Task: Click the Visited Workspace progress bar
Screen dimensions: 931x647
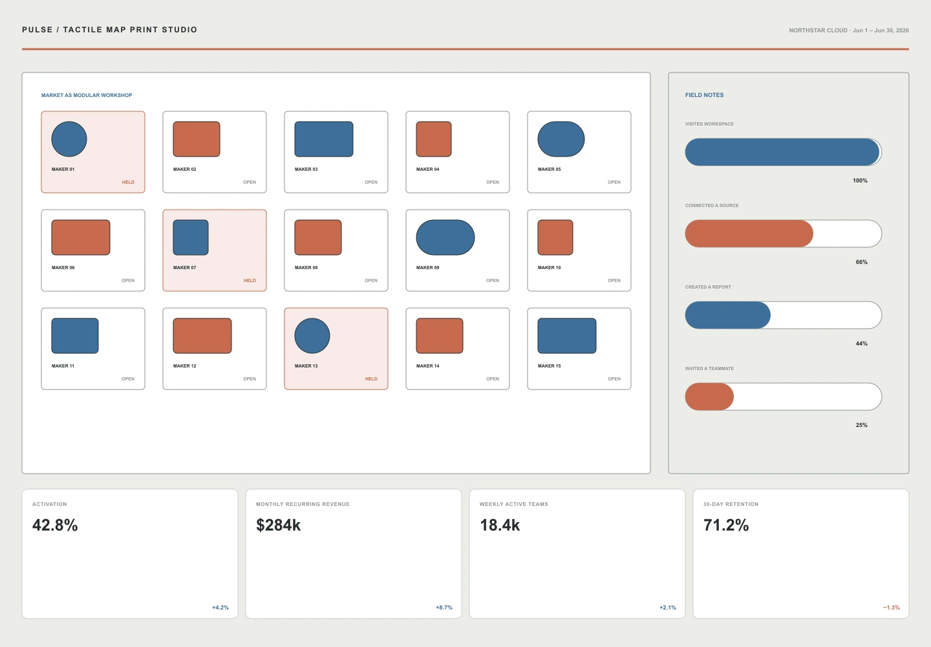Action: pyautogui.click(x=784, y=152)
